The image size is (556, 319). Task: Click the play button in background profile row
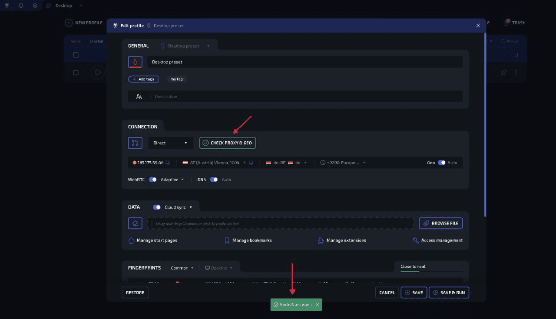coord(98,72)
